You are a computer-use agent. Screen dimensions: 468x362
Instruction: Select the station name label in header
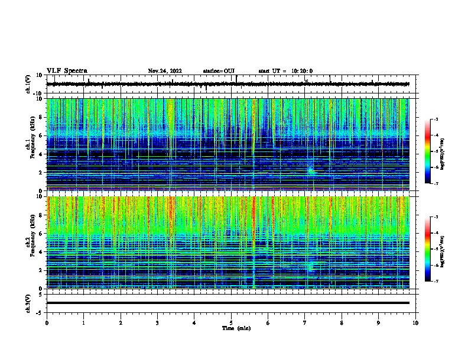(219, 71)
